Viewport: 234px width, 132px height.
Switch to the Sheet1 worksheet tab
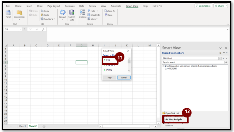click(22, 126)
